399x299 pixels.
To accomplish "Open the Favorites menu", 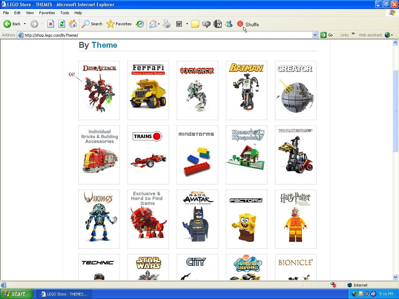I will (47, 13).
